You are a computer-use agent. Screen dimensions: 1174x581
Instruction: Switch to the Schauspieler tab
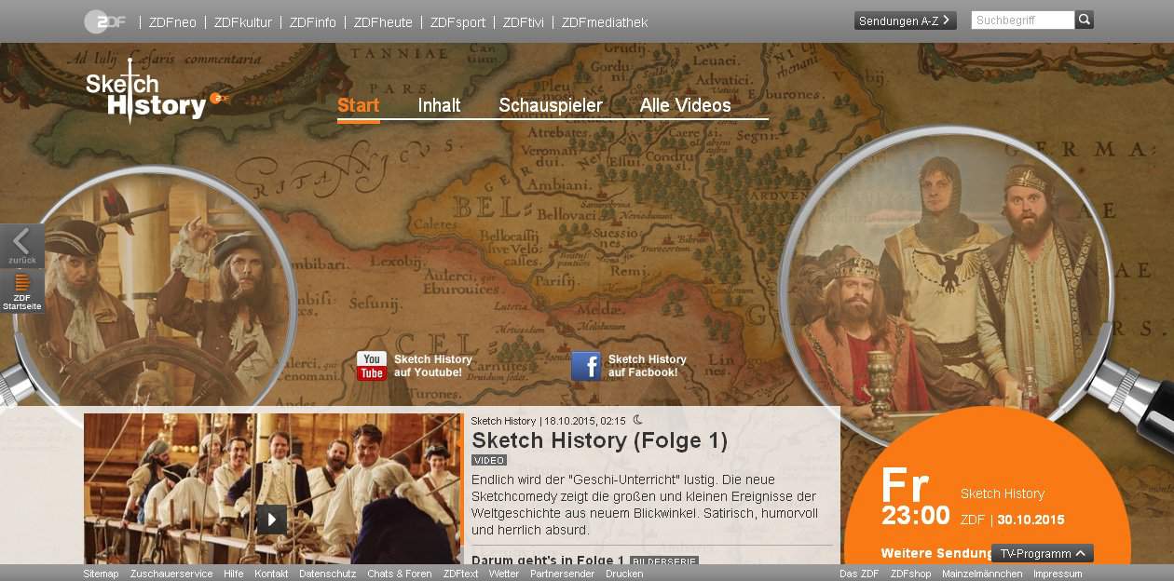[551, 105]
